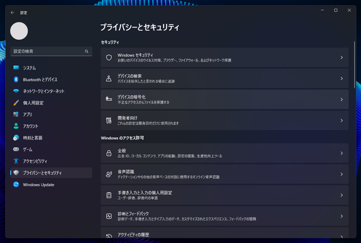Expand デバイスの検索 row chevron

(x=342, y=78)
